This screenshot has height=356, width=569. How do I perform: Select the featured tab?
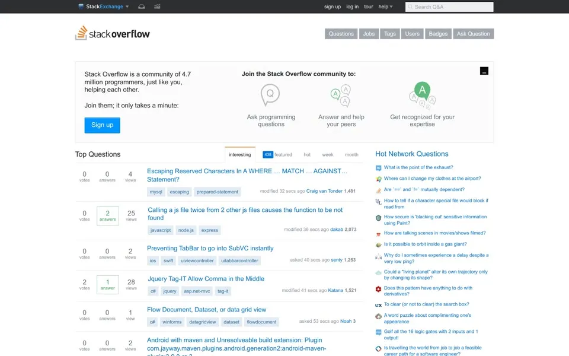pyautogui.click(x=277, y=155)
